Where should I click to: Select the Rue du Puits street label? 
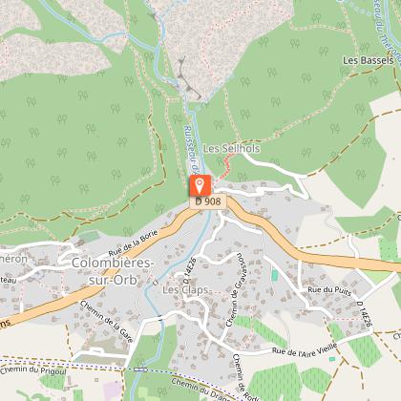coord(329,290)
